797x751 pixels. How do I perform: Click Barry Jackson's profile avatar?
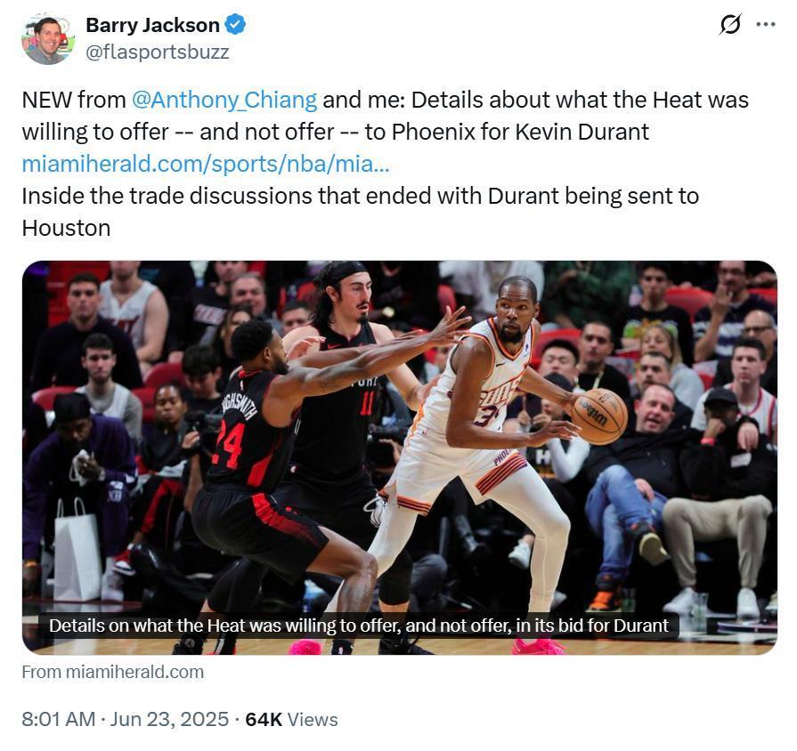coord(48,40)
